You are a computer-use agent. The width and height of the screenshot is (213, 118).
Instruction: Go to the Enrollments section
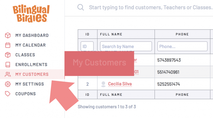coord(31,65)
